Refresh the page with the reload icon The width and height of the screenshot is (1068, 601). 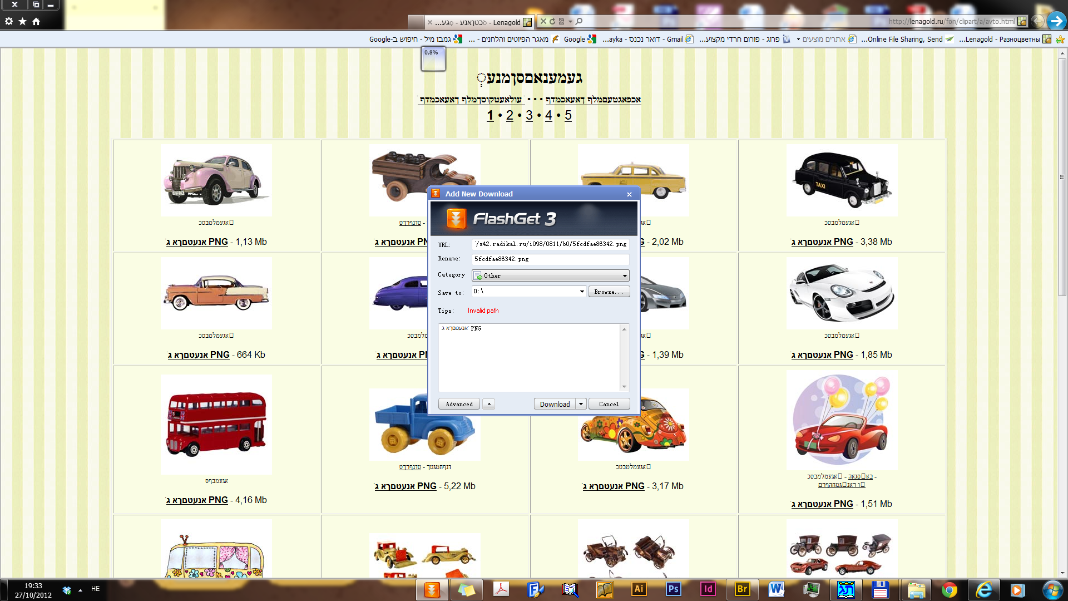552,21
